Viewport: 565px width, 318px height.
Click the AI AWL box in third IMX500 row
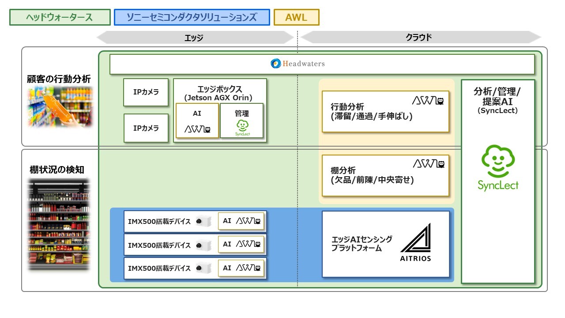click(x=241, y=268)
